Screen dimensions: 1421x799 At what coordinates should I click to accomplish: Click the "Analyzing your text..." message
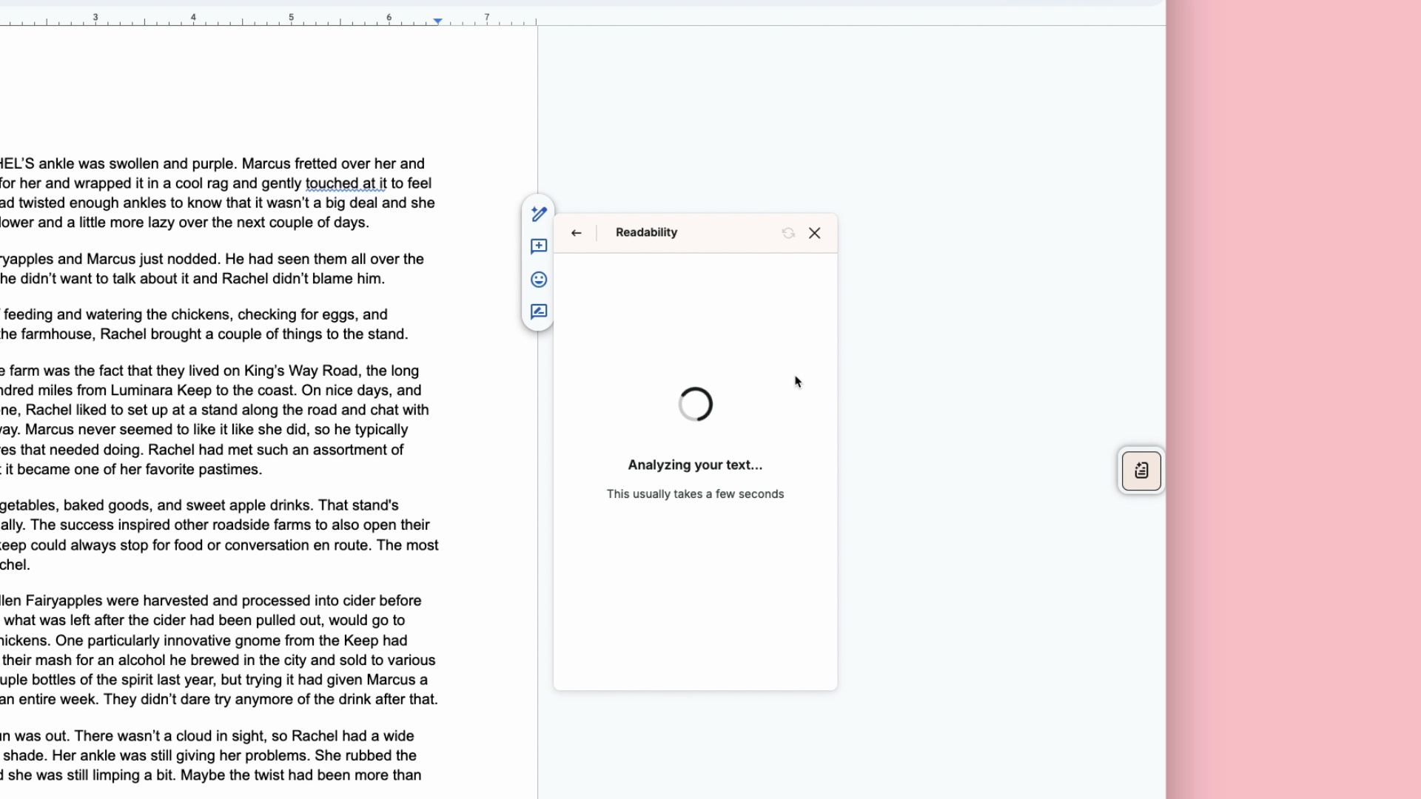click(x=695, y=465)
